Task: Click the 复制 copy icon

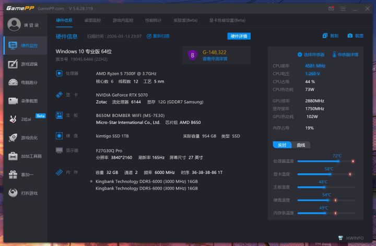Action: tap(325, 36)
